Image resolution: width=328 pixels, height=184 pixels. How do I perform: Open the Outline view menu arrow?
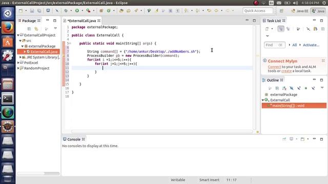tap(322, 88)
